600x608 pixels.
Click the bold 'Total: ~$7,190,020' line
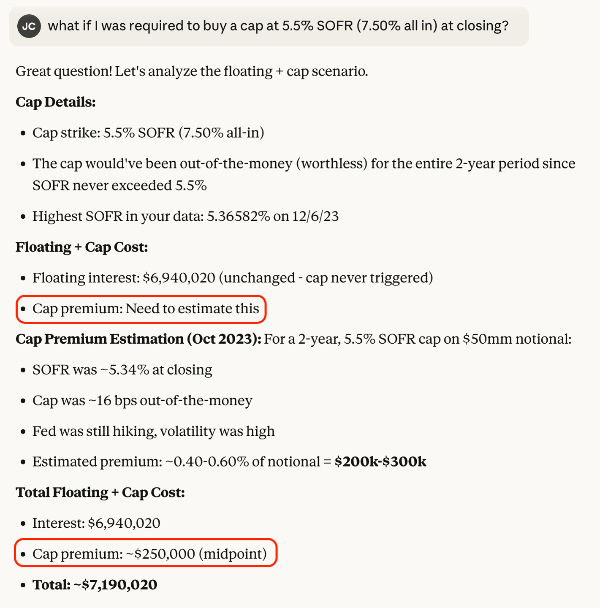pos(95,585)
